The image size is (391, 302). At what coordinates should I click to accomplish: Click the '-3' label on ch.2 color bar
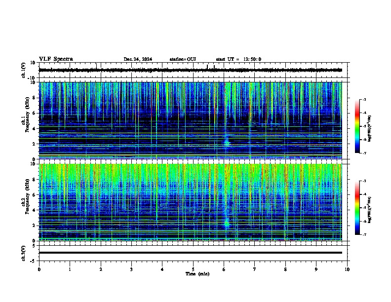[x=364, y=181]
